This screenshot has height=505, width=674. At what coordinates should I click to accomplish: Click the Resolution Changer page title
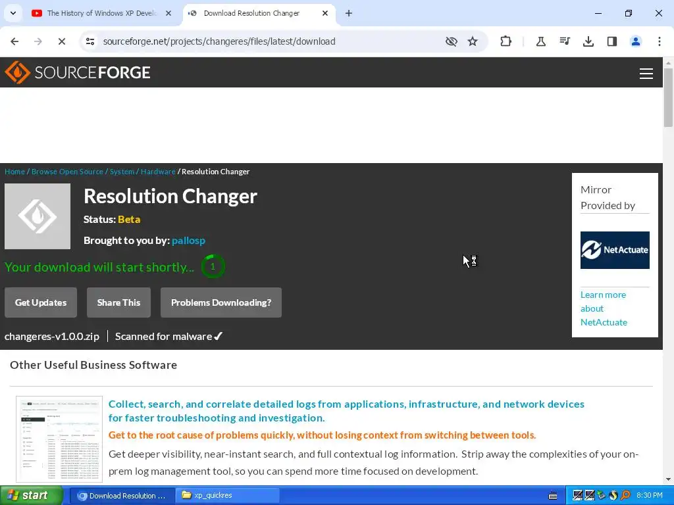(x=170, y=196)
